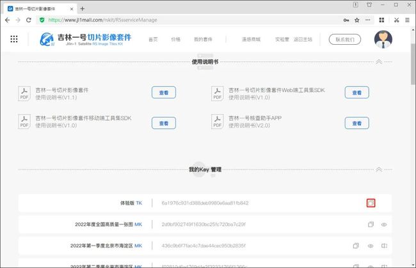Open 实验室 navigation item

point(282,39)
